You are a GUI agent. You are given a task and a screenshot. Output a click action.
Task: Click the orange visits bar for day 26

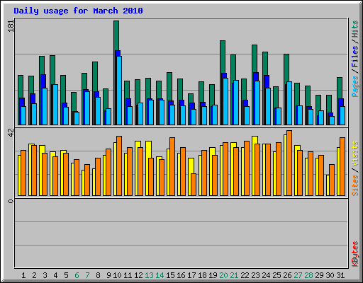click(289, 163)
